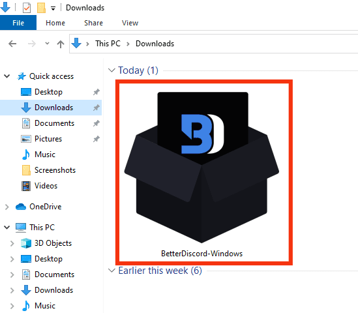Expand Documents node under This PC
The image size is (358, 313).
(x=12, y=275)
